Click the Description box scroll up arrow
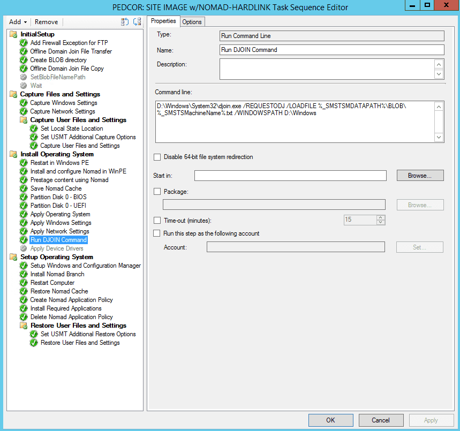Viewport: 460px width, 431px height. coord(439,64)
